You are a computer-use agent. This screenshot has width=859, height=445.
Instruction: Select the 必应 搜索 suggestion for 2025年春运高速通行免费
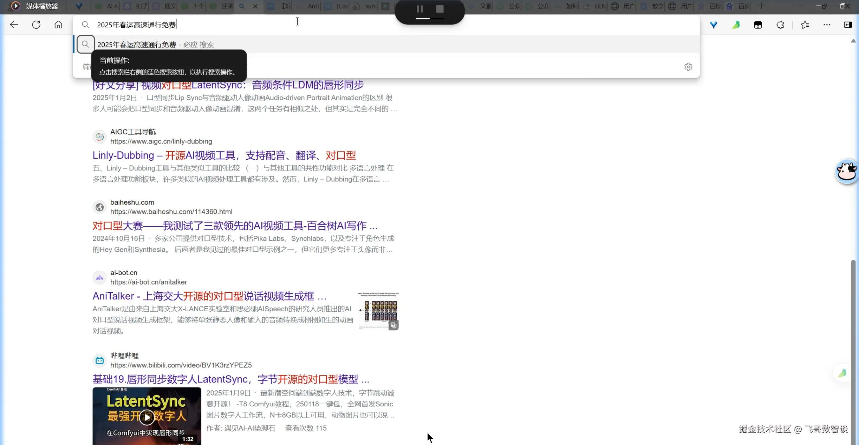[155, 45]
